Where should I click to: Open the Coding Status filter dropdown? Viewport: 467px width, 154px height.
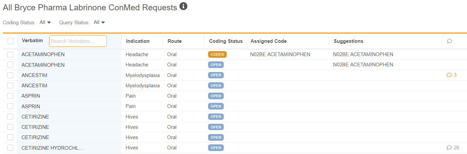[x=45, y=22]
